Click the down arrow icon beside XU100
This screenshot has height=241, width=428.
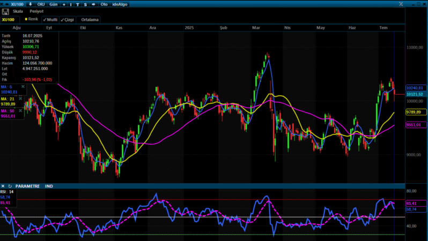(x=30, y=4)
